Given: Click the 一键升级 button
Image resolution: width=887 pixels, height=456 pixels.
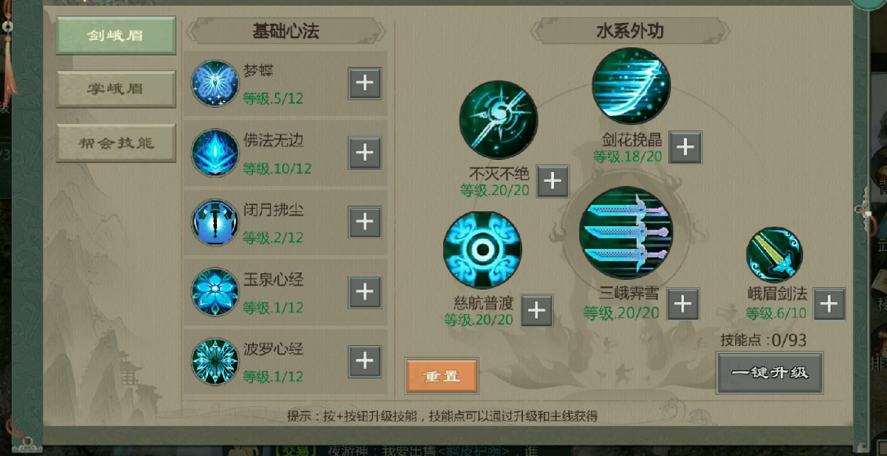Looking at the screenshot, I should coord(769,373).
